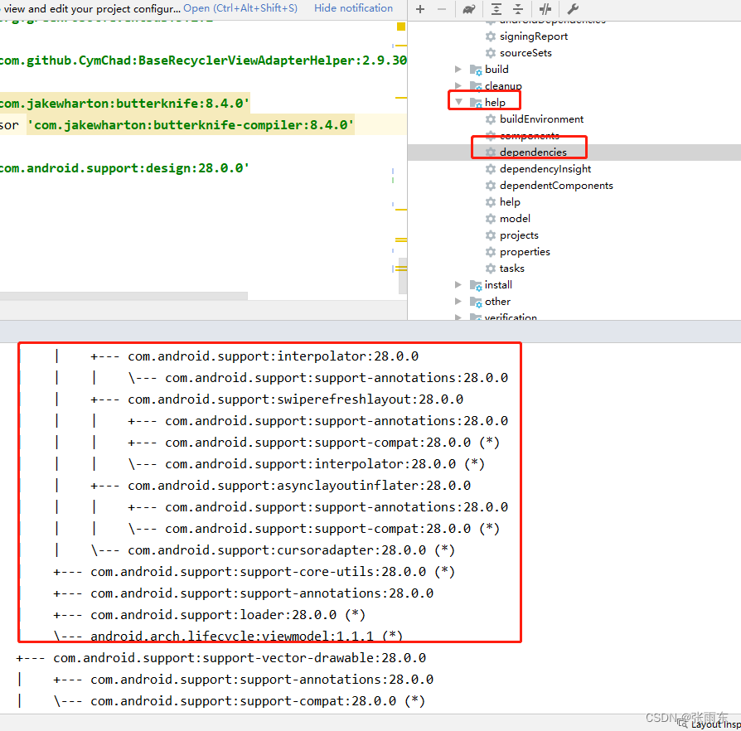Add a Gradle project with the plus icon
This screenshot has width=741, height=731.
[420, 9]
